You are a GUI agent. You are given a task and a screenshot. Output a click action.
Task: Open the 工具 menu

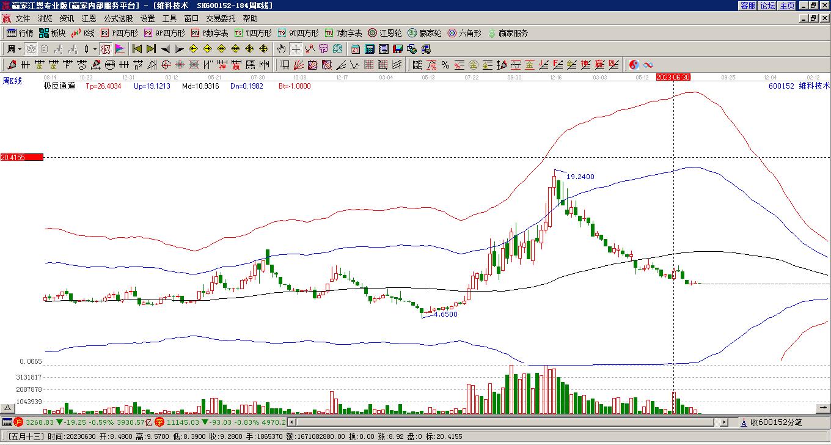169,18
